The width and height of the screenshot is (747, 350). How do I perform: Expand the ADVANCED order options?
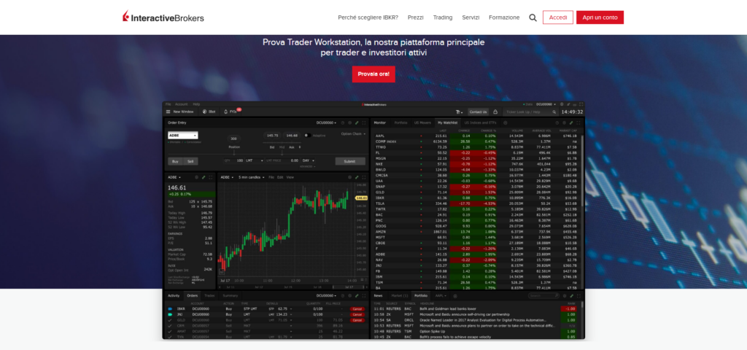pyautogui.click(x=307, y=167)
